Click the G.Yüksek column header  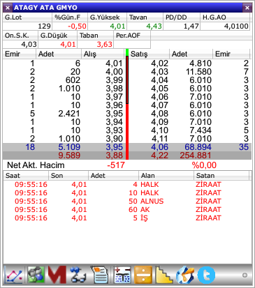[108, 17]
